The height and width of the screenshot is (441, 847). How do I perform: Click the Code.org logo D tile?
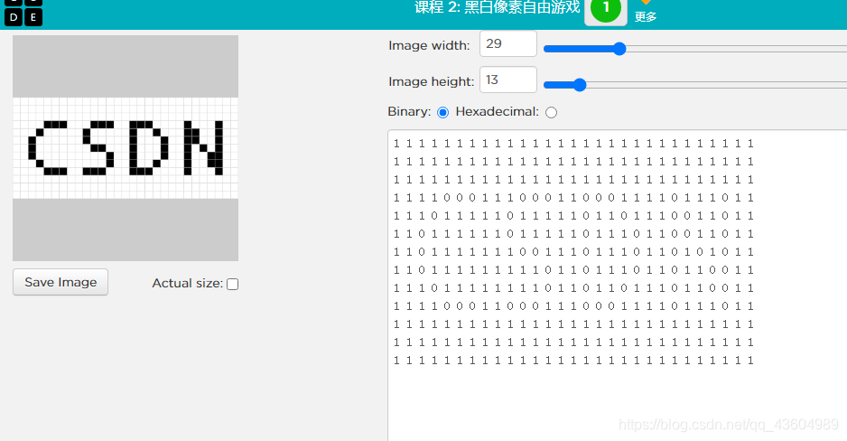click(14, 17)
